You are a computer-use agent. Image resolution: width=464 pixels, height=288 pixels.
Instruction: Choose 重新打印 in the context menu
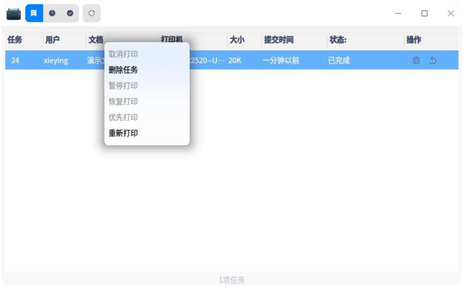coord(123,133)
